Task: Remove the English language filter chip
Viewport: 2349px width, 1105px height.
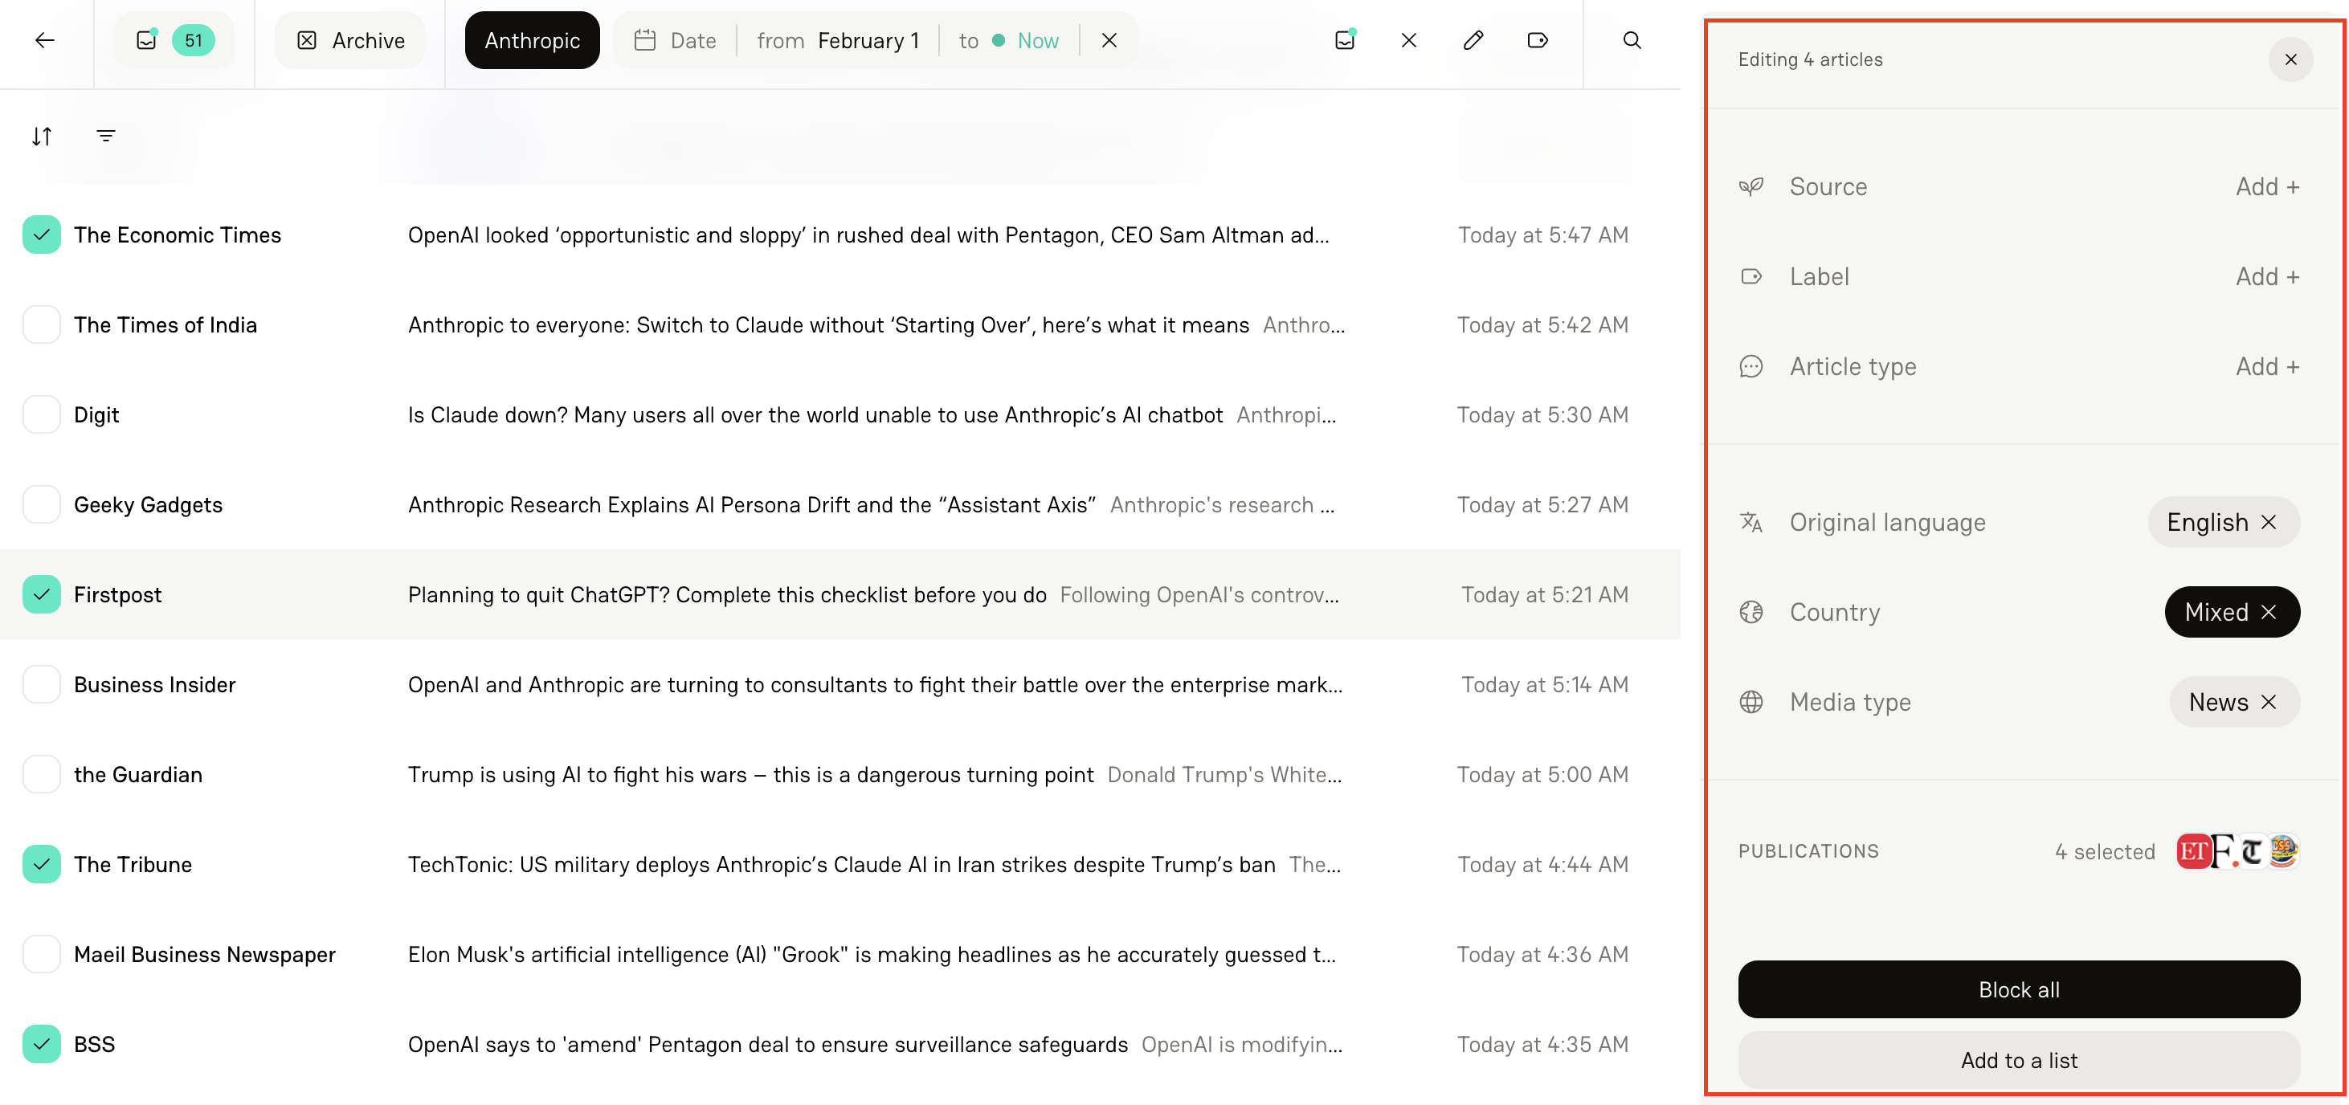Action: 2270,521
